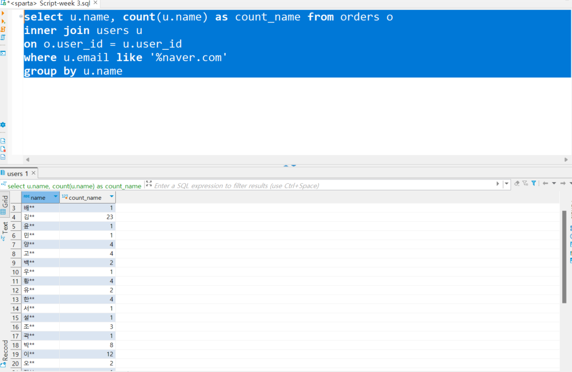Select the cell 설** in row 15
Image resolution: width=572 pixels, height=372 pixels.
(41, 317)
